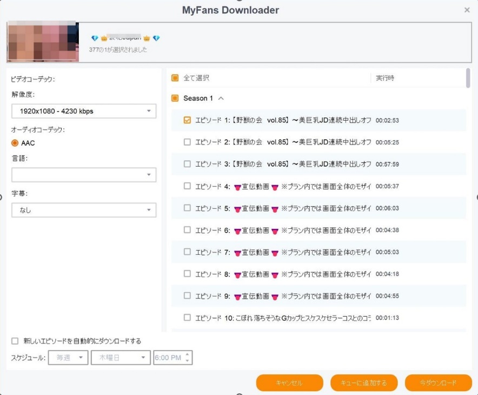Check the Episode 5 checkbox

click(x=187, y=208)
